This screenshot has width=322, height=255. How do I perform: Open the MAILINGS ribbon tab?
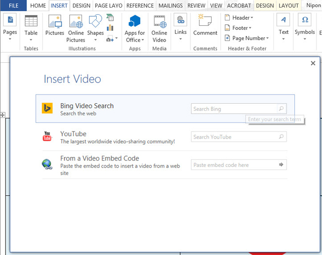click(x=170, y=6)
